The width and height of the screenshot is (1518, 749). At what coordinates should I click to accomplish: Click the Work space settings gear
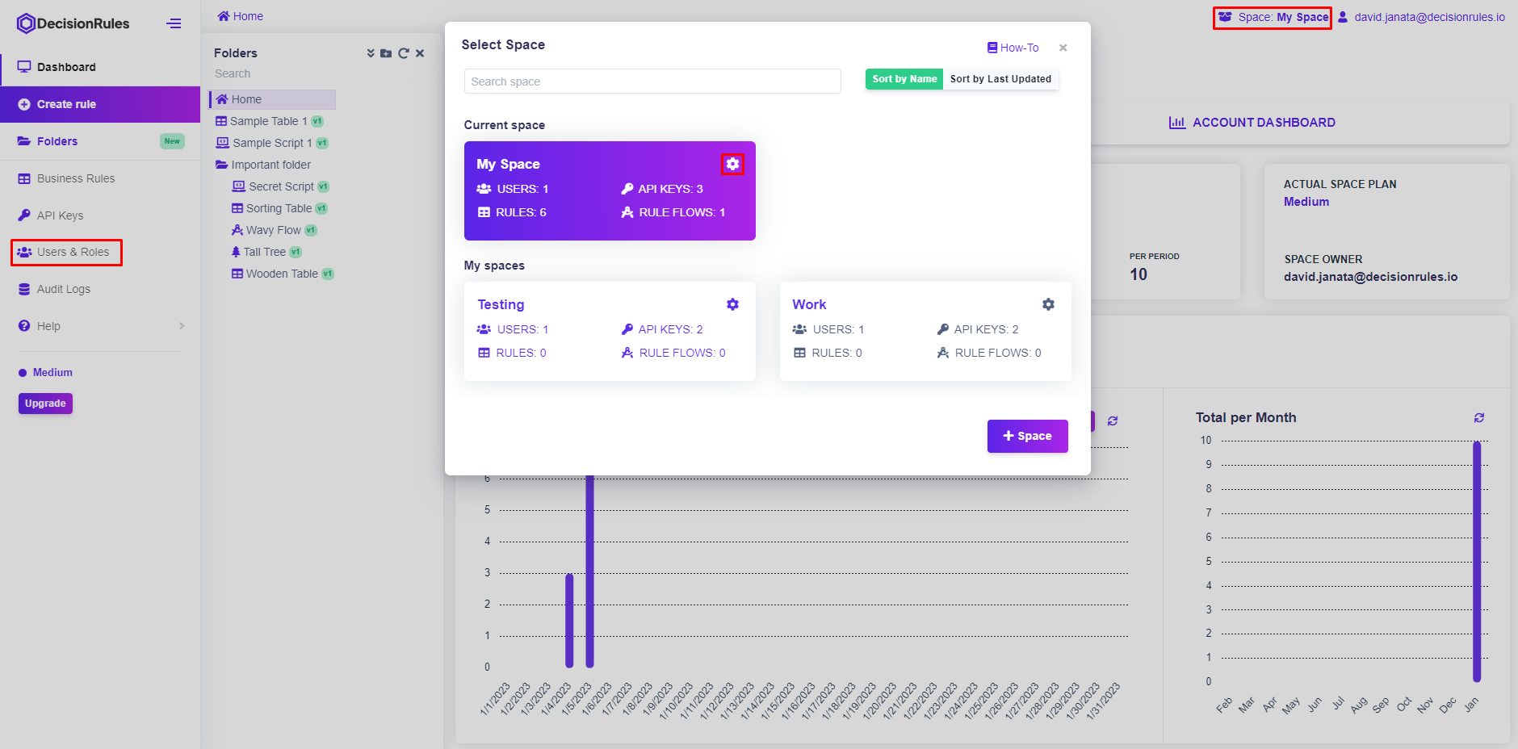[1048, 304]
